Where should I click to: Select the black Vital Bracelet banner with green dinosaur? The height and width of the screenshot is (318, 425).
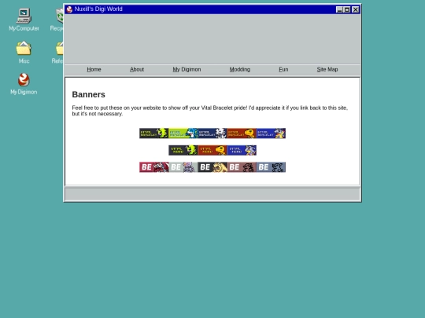tap(154, 133)
